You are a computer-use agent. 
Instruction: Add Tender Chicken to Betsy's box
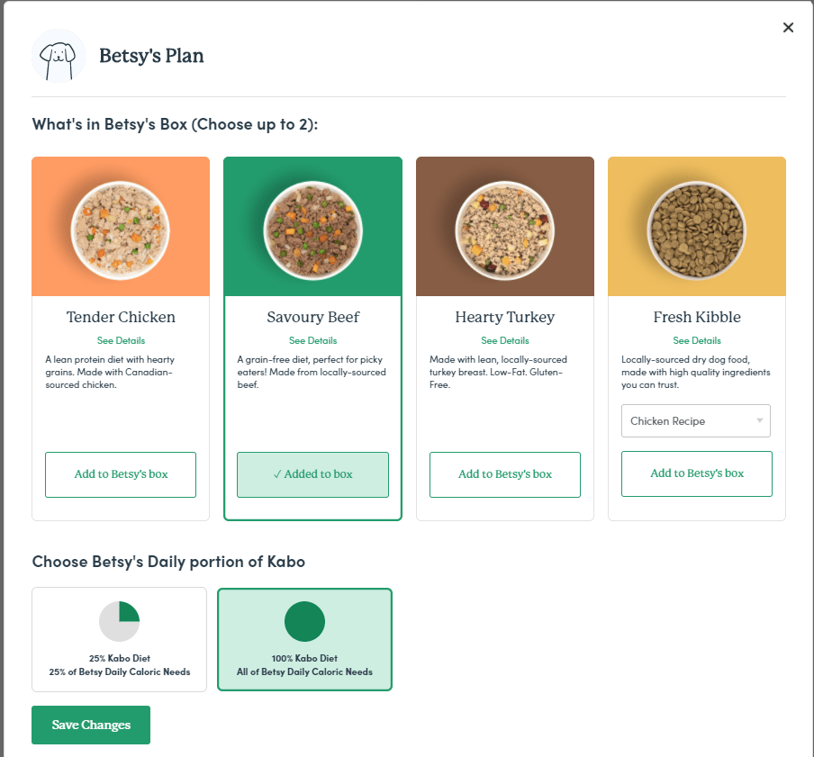point(121,474)
